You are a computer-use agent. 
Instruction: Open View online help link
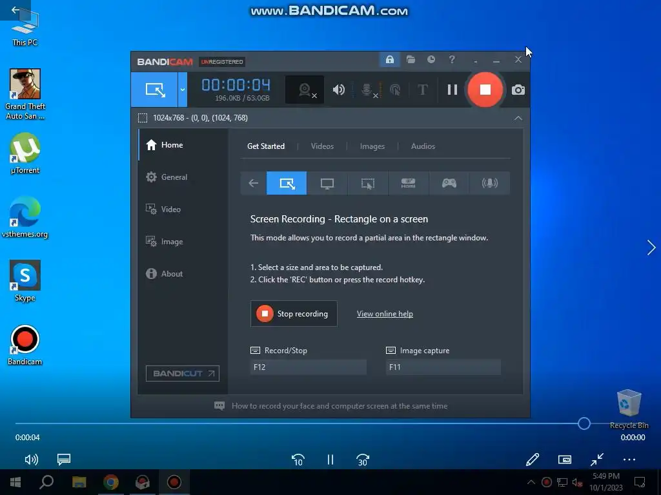[385, 314]
